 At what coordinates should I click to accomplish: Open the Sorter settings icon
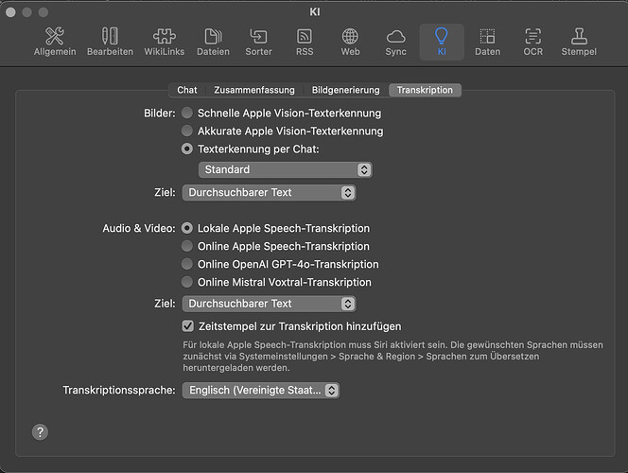click(258, 43)
